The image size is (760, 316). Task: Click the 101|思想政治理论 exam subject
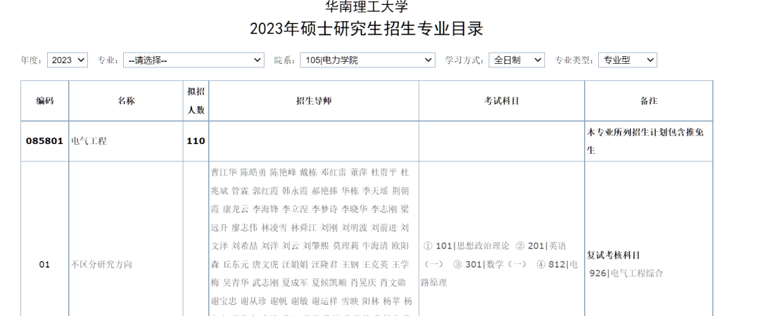pos(473,246)
